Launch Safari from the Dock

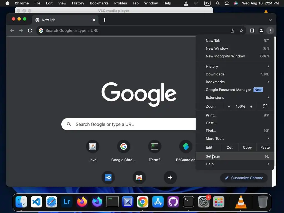point(51,202)
